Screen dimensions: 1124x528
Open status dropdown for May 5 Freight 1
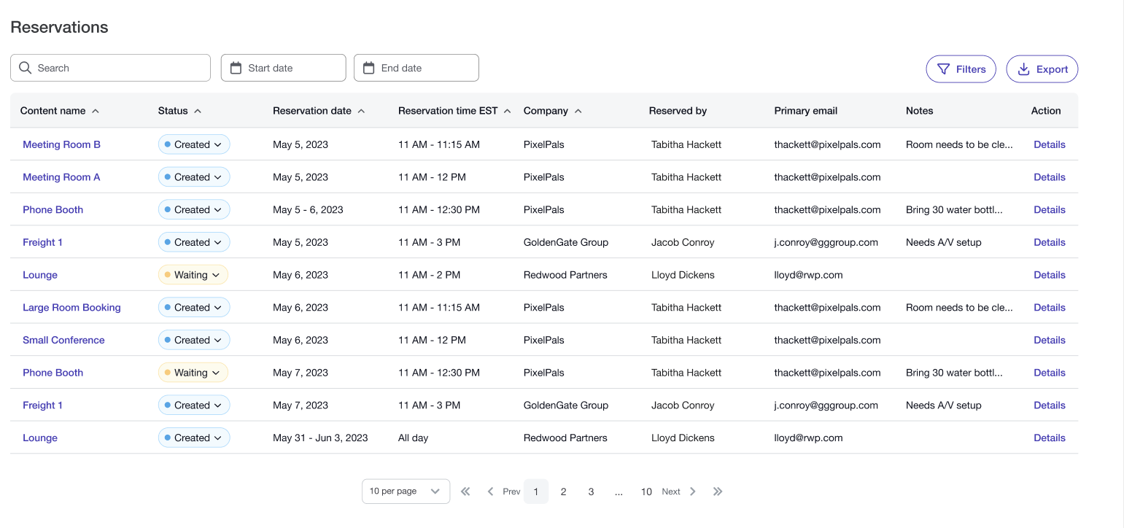(x=194, y=242)
